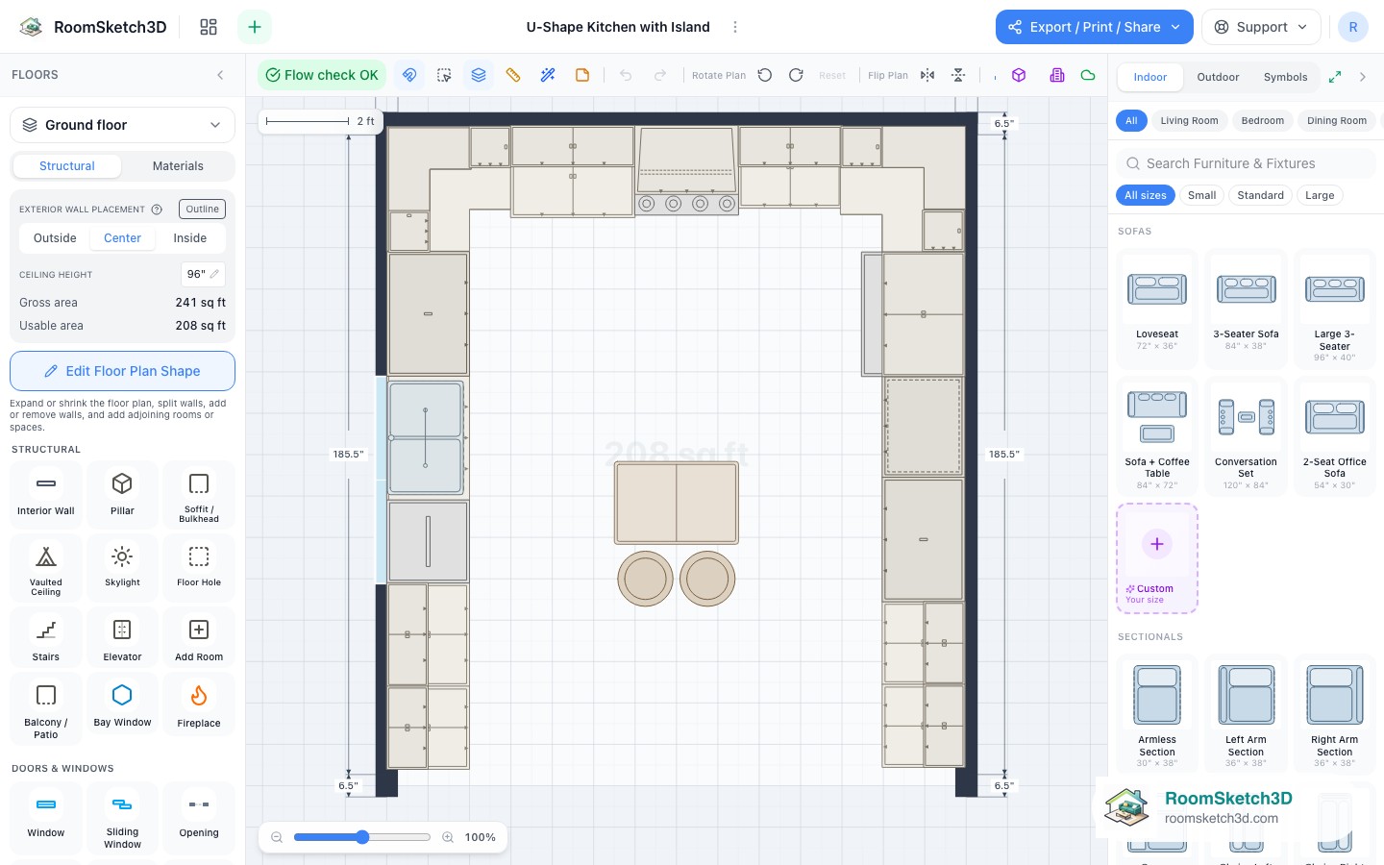The image size is (1384, 865).
Task: Switch to the purple 3D cube view
Action: [x=1019, y=75]
